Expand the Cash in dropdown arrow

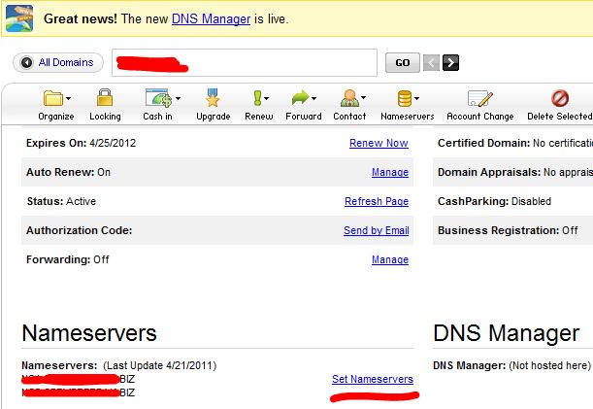click(x=179, y=98)
